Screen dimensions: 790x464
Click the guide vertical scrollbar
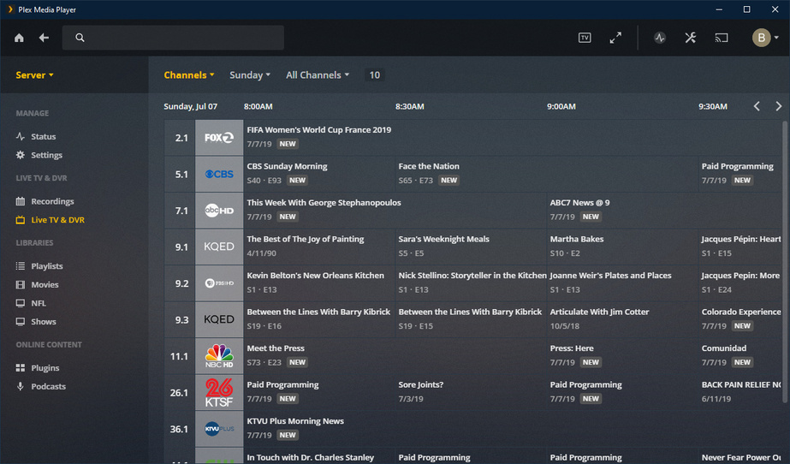[785, 262]
